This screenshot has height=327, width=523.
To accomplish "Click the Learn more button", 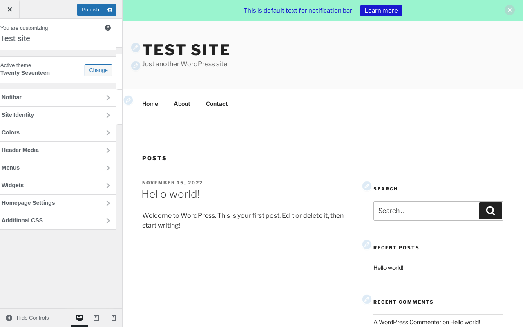I will point(381,11).
